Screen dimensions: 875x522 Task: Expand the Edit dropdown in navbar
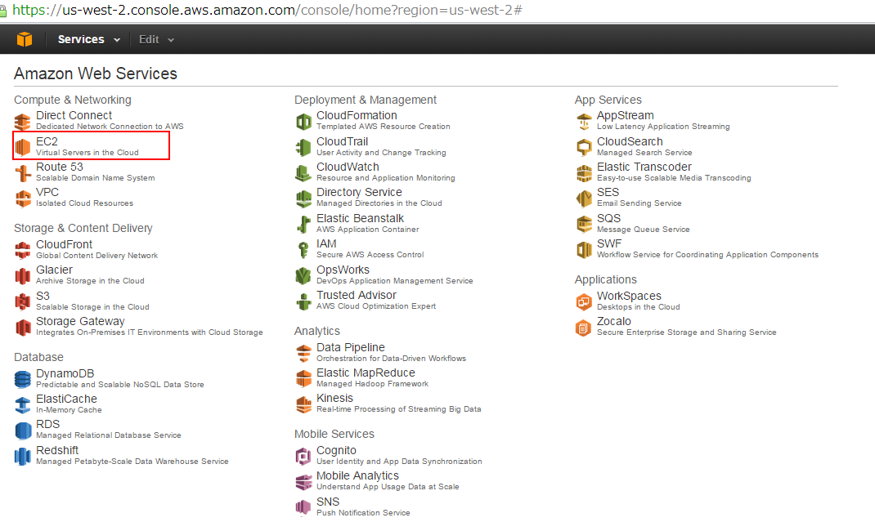[x=156, y=39]
